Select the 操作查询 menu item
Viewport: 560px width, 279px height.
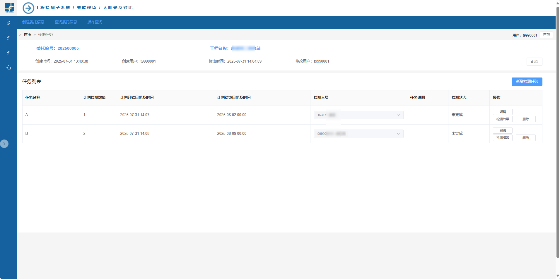coord(95,22)
